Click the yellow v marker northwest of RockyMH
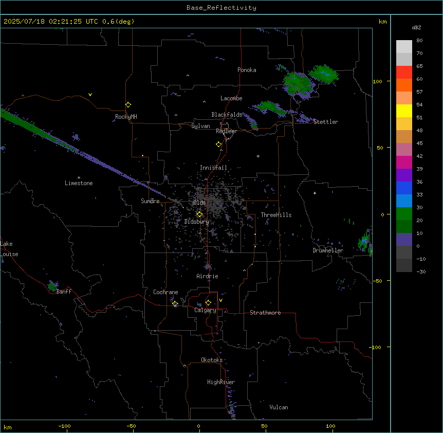This screenshot has height=433, width=443. pos(90,95)
